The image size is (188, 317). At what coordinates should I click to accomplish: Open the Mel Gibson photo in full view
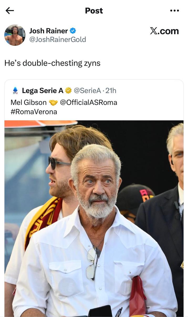pyautogui.click(x=94, y=219)
